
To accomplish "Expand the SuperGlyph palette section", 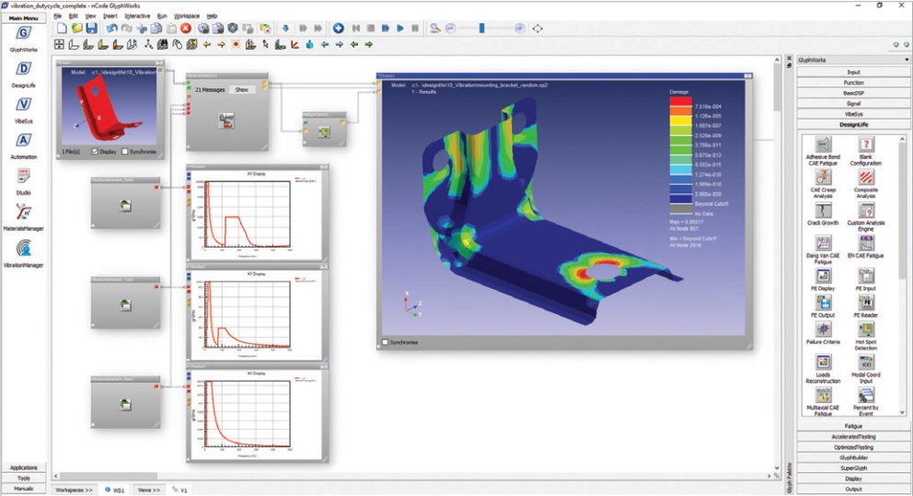I will [853, 468].
